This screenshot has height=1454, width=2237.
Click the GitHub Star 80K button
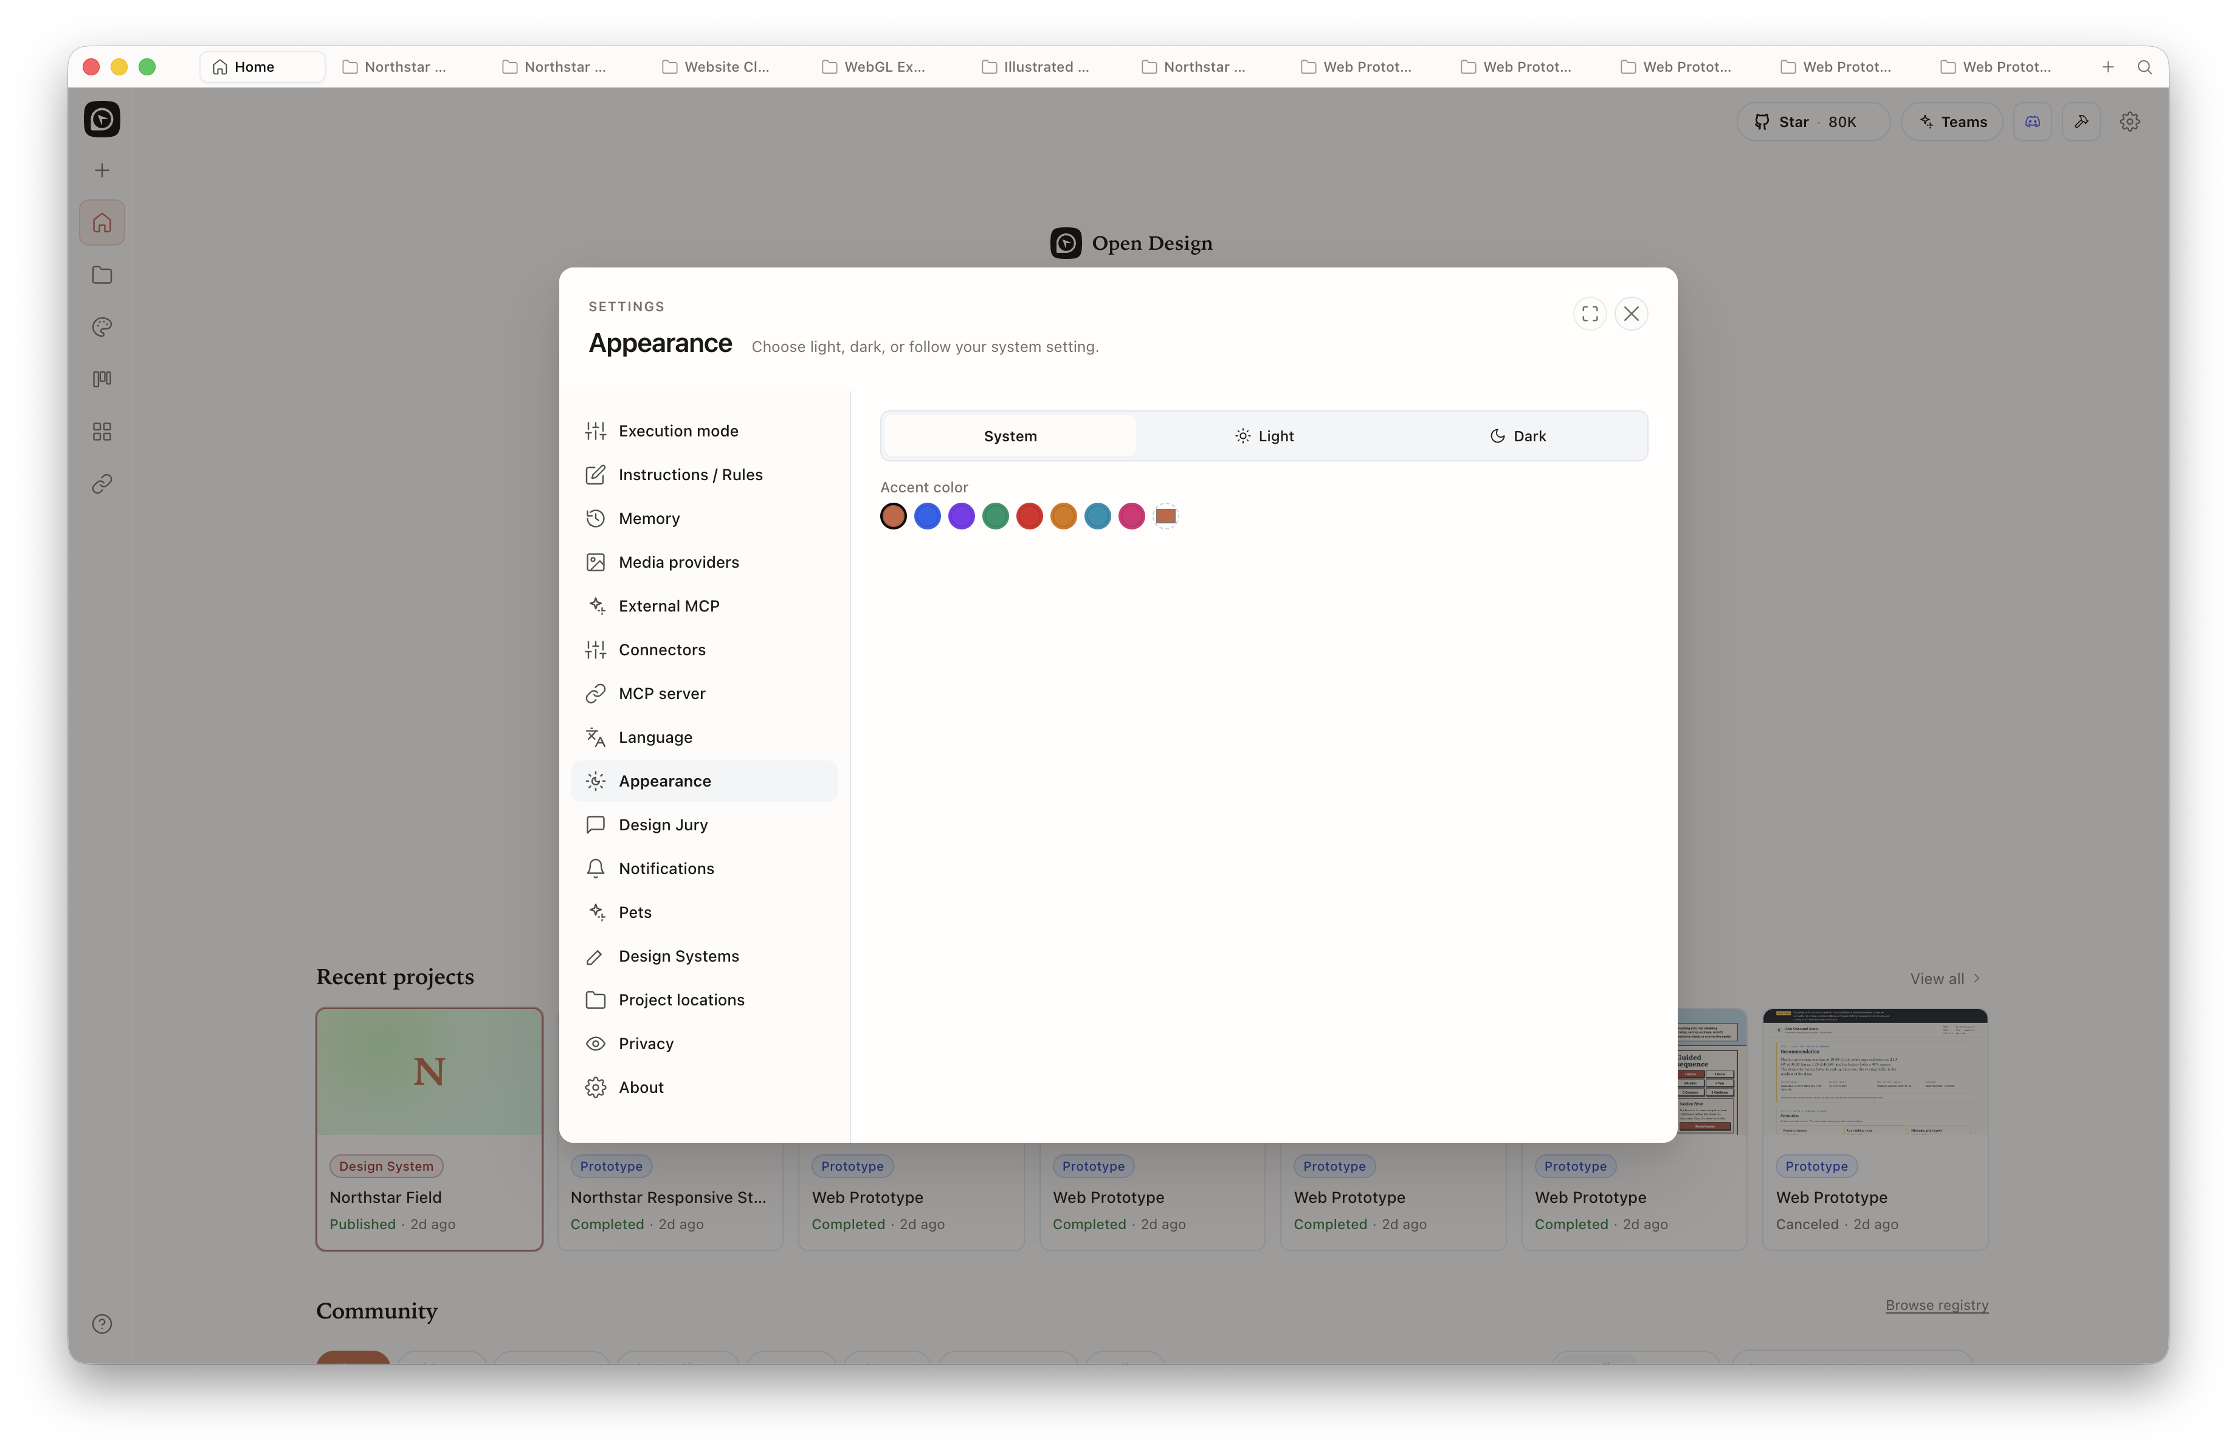(1813, 122)
